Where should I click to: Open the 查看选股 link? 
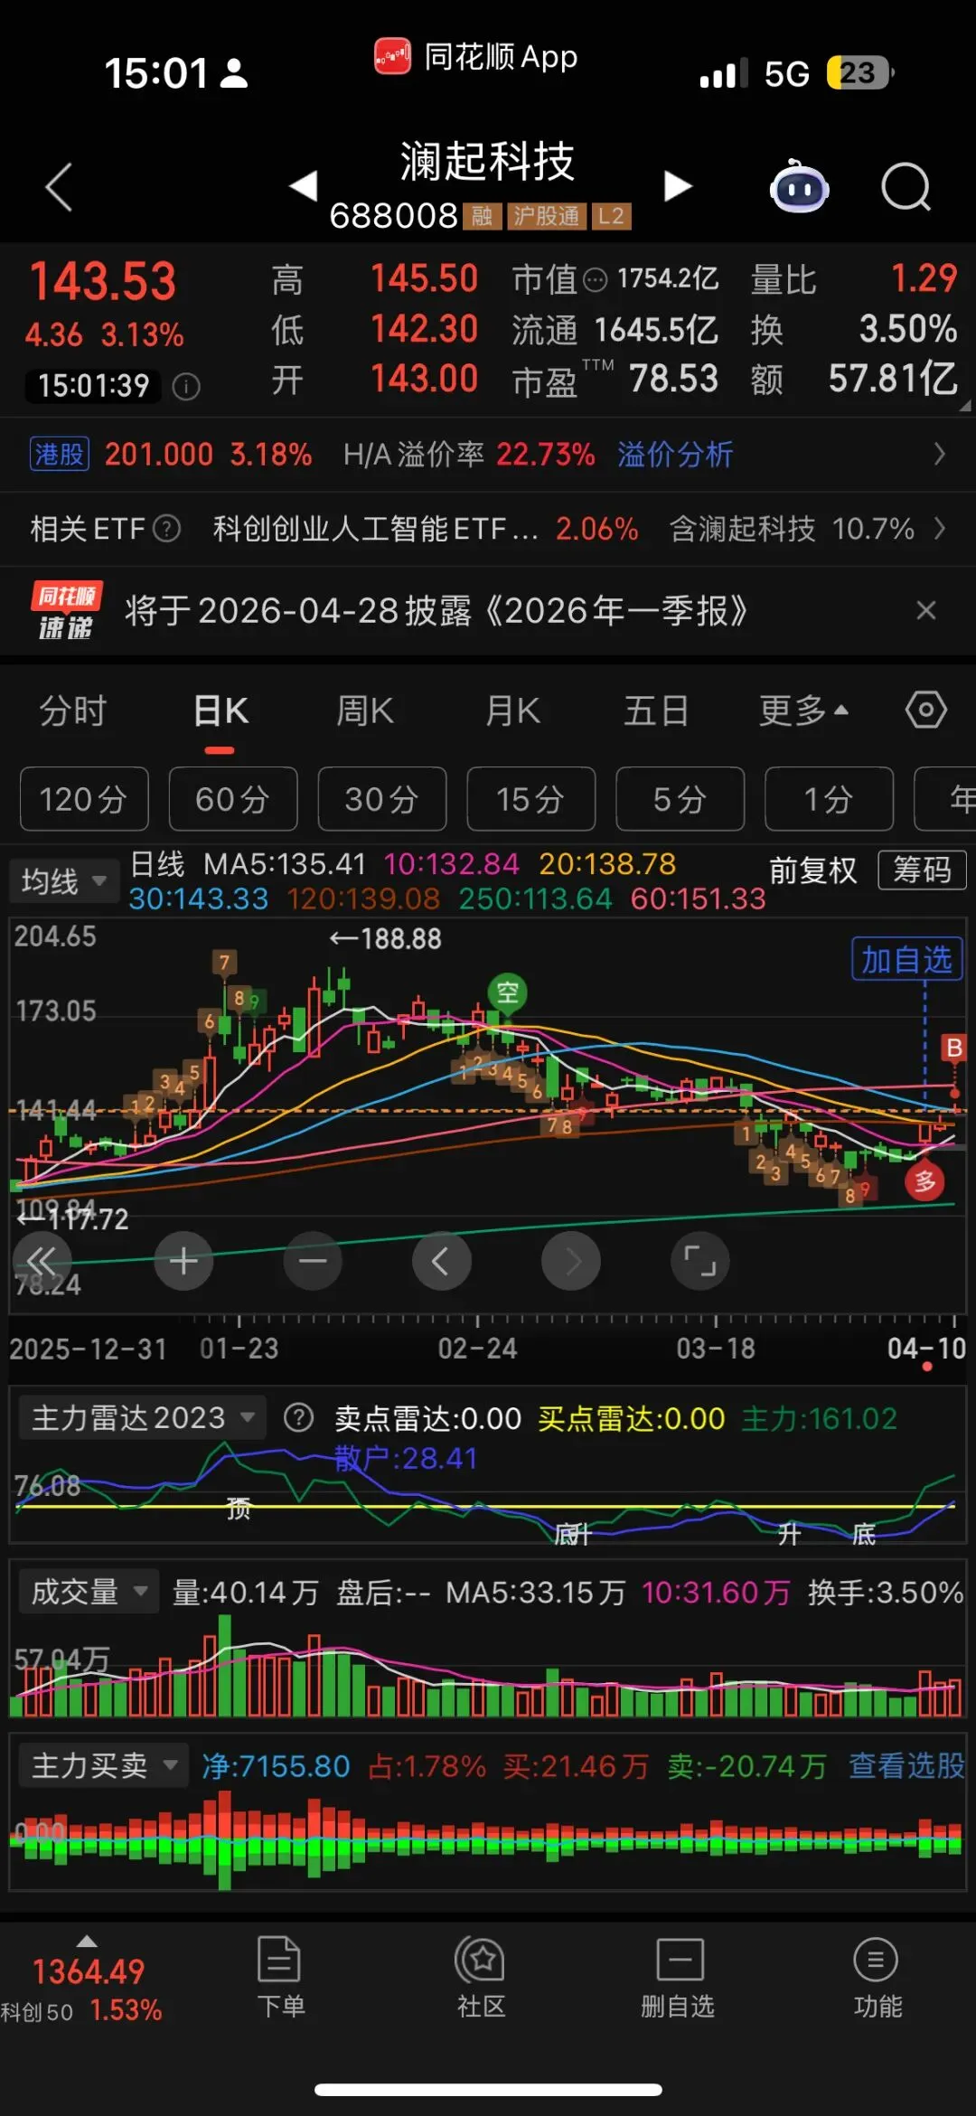point(907,1765)
